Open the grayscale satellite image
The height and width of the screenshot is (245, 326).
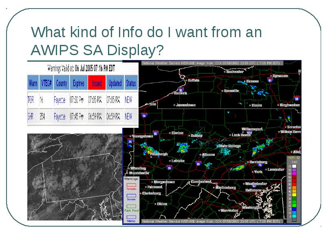pyautogui.click(x=75, y=177)
